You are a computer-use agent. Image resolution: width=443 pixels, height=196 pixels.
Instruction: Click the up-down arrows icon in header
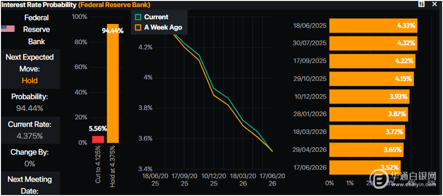421,4
